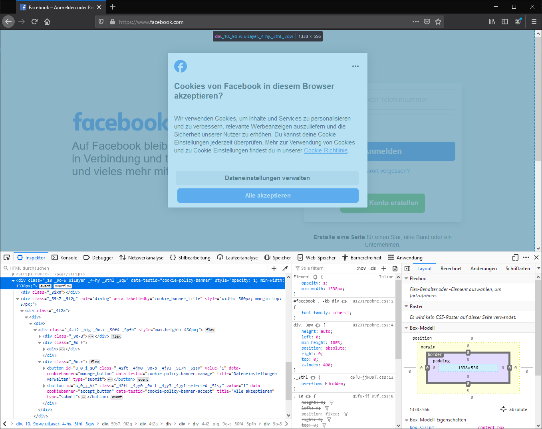Click the back navigation arrow
Image resolution: width=542 pixels, height=429 pixels.
[8, 22]
